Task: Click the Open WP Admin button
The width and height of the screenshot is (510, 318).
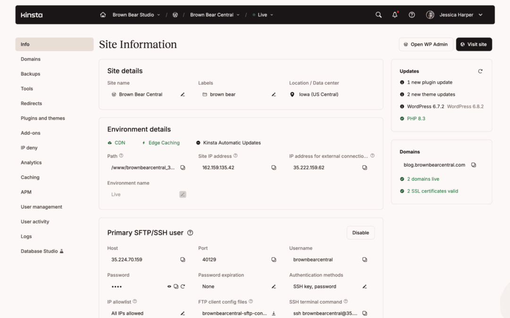Action: (x=425, y=44)
